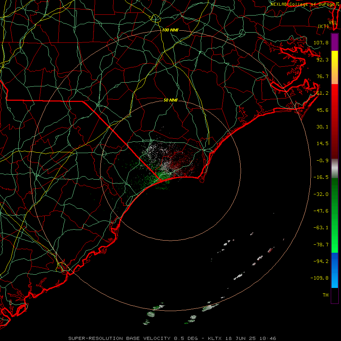The width and height of the screenshot is (341, 341).
Task: Click the Super-Resolution Base Velocity caption
Action: (172, 338)
